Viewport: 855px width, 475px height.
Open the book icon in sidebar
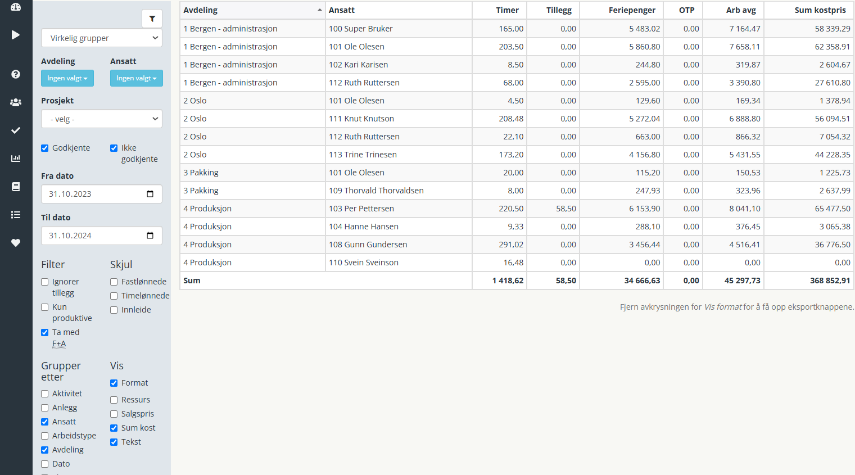(16, 187)
